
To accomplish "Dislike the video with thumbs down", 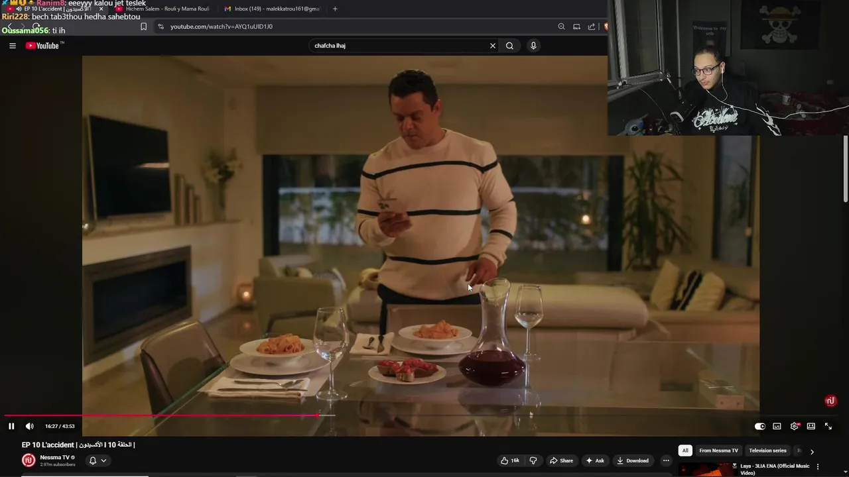I will coord(533,460).
